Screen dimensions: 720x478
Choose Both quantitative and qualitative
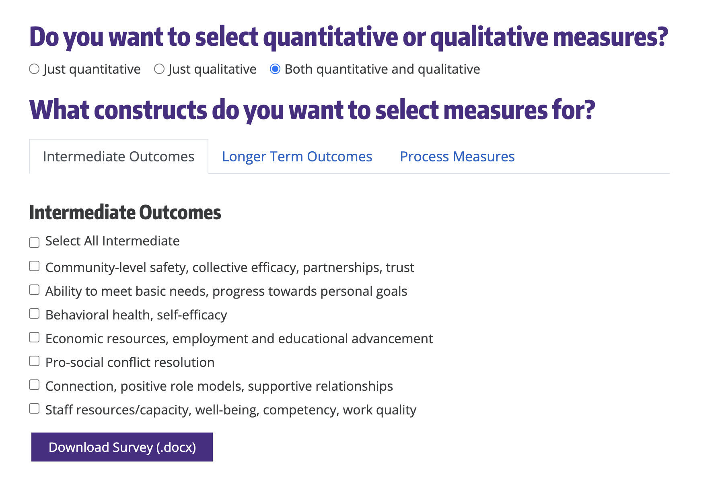275,69
